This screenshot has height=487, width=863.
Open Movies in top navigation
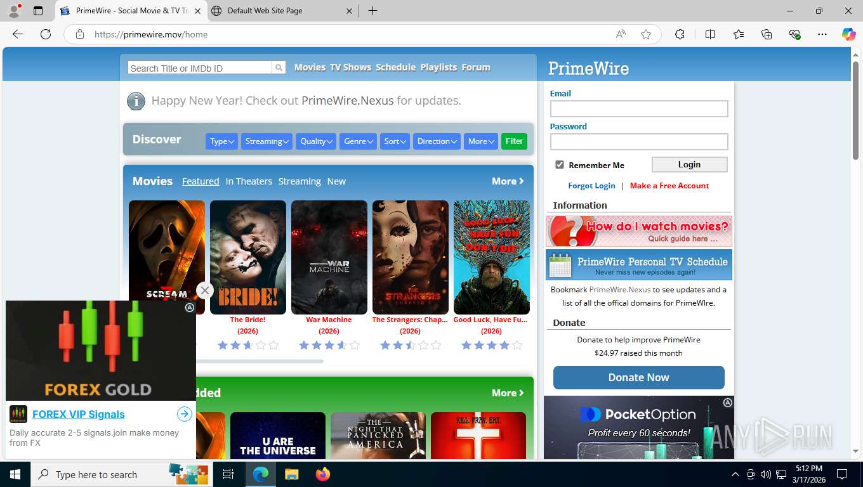coord(310,67)
